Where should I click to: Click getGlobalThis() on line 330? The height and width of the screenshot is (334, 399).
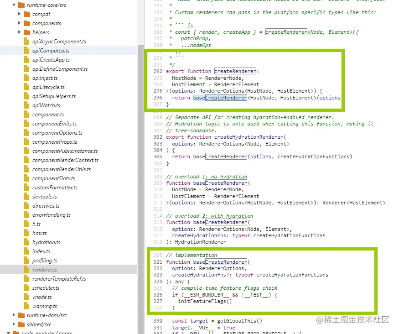coord(239,321)
